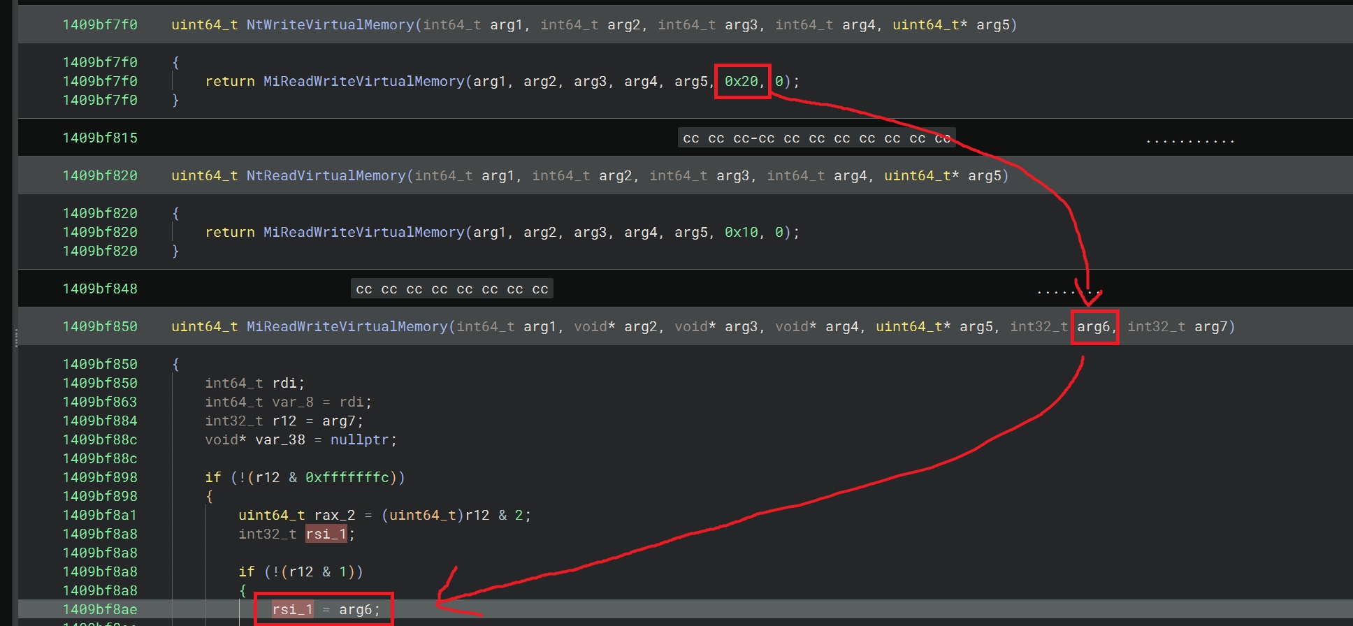
Task: Select r12 in the if (!(r12 & 1)) condition
Action: tap(301, 572)
